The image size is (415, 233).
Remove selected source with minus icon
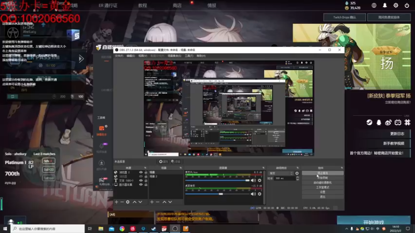[x=122, y=202]
